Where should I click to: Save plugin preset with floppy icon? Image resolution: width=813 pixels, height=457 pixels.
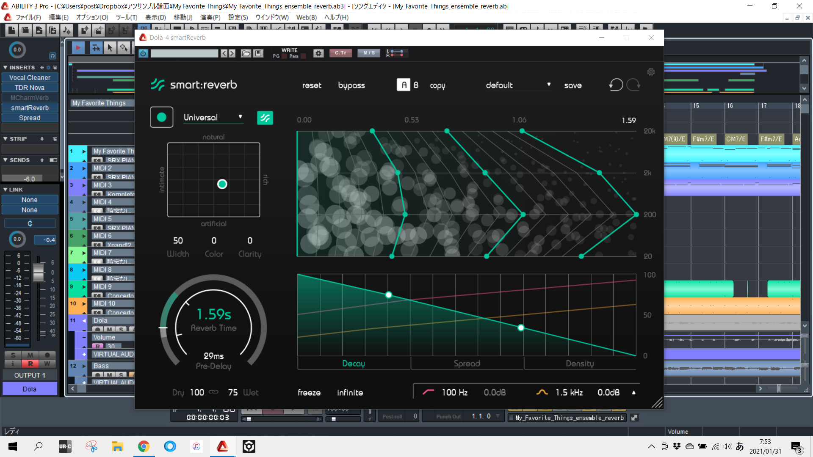[x=258, y=53]
